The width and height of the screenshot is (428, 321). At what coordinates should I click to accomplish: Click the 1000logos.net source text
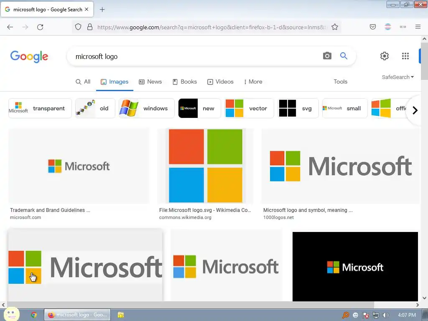[278, 217]
